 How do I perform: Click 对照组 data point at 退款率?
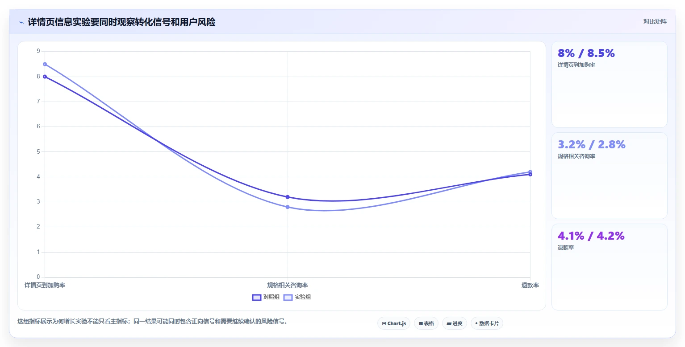530,174
